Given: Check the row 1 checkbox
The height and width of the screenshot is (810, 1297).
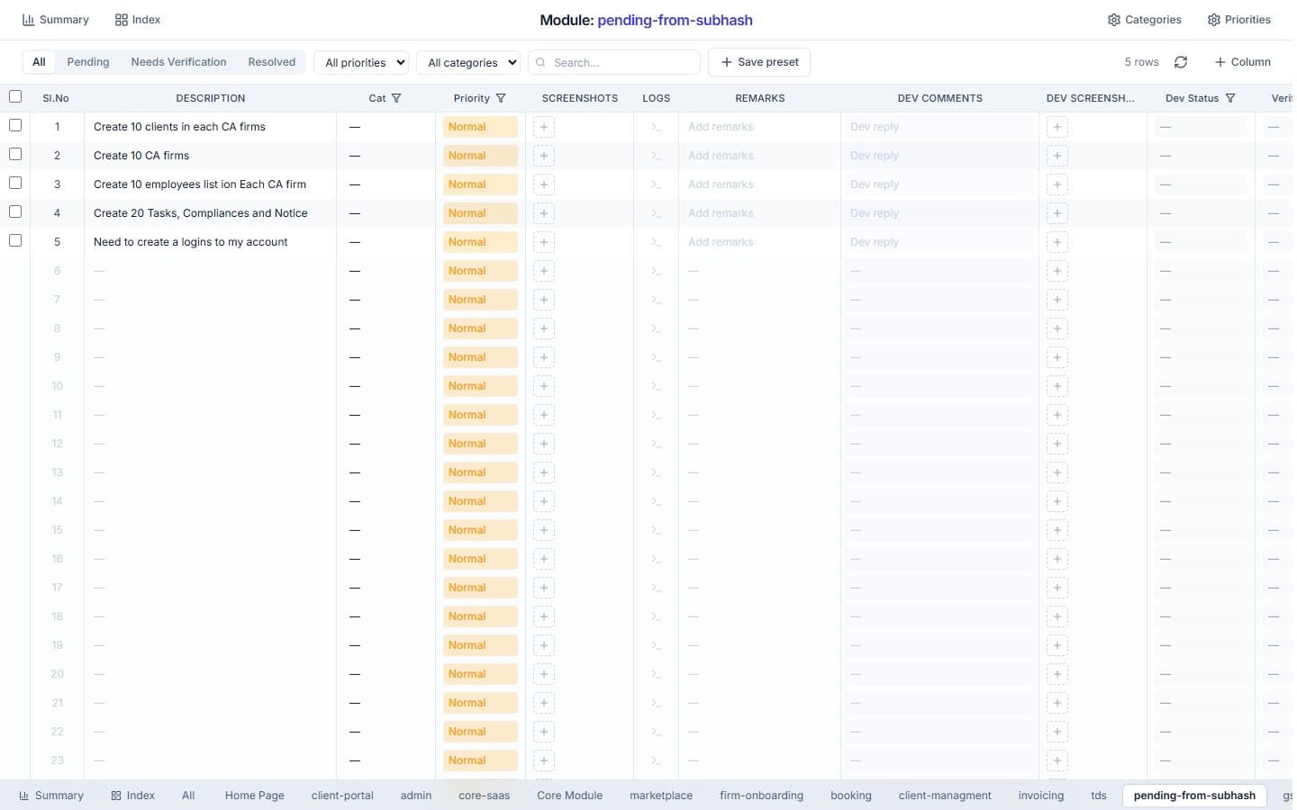Looking at the screenshot, I should (x=15, y=125).
